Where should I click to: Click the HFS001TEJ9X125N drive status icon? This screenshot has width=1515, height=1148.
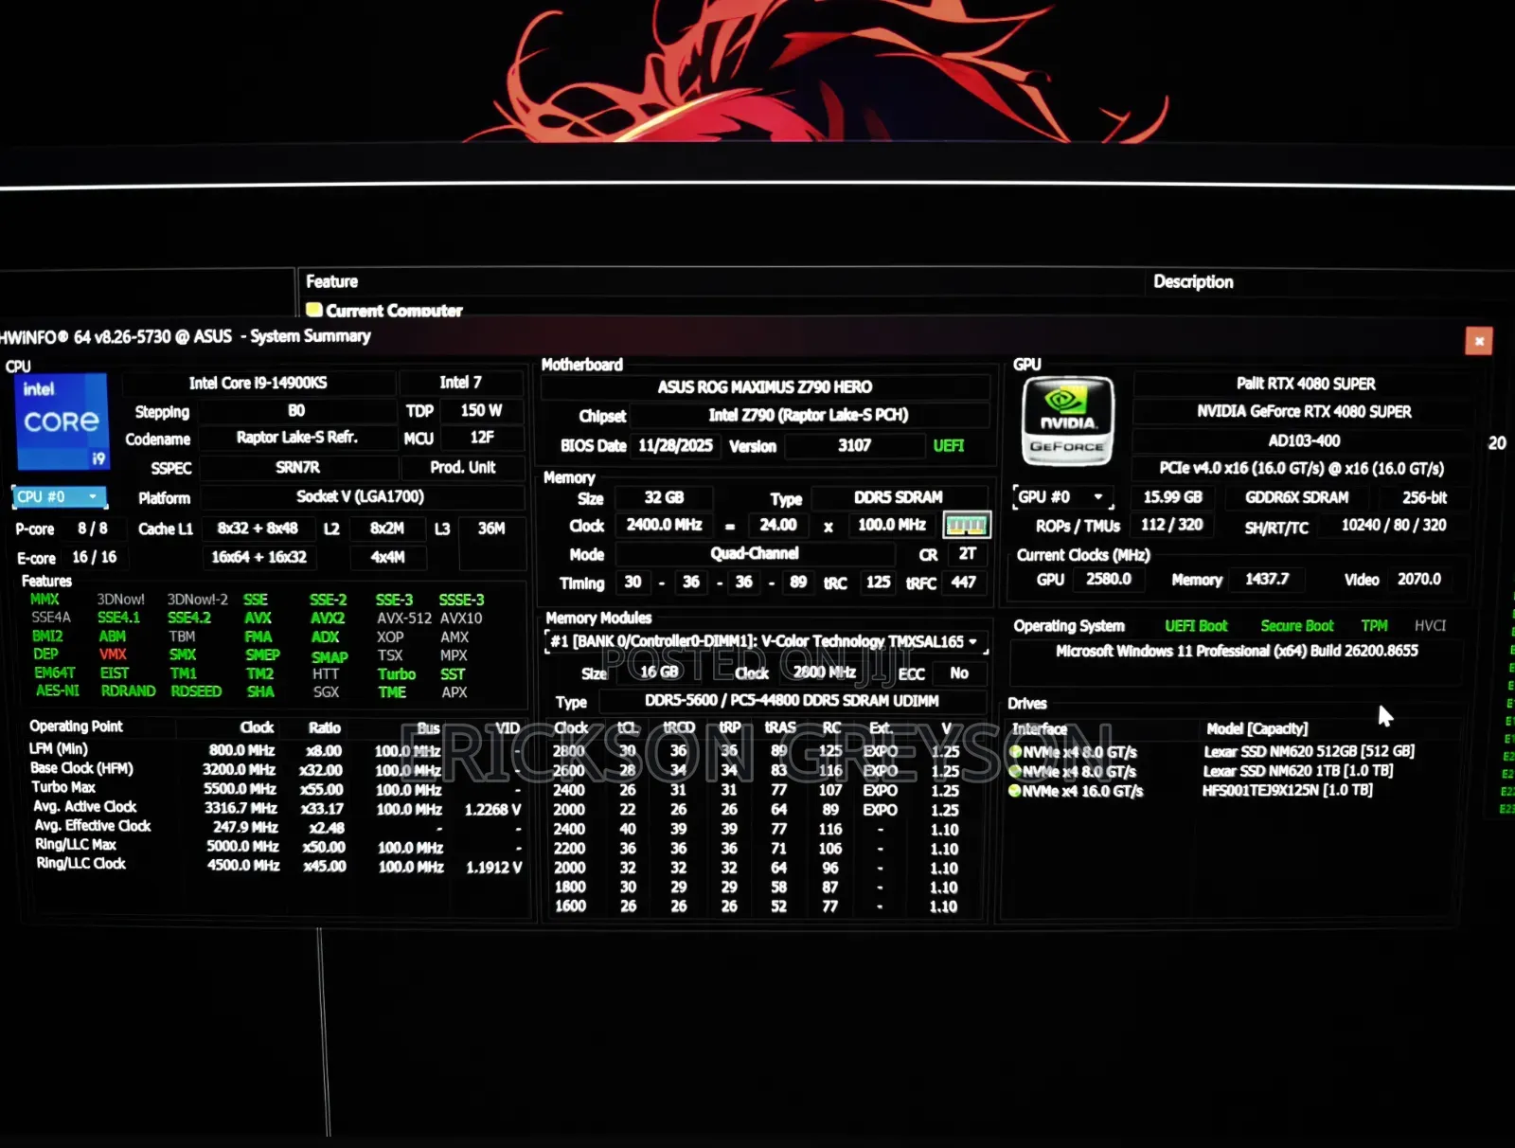tap(1015, 791)
